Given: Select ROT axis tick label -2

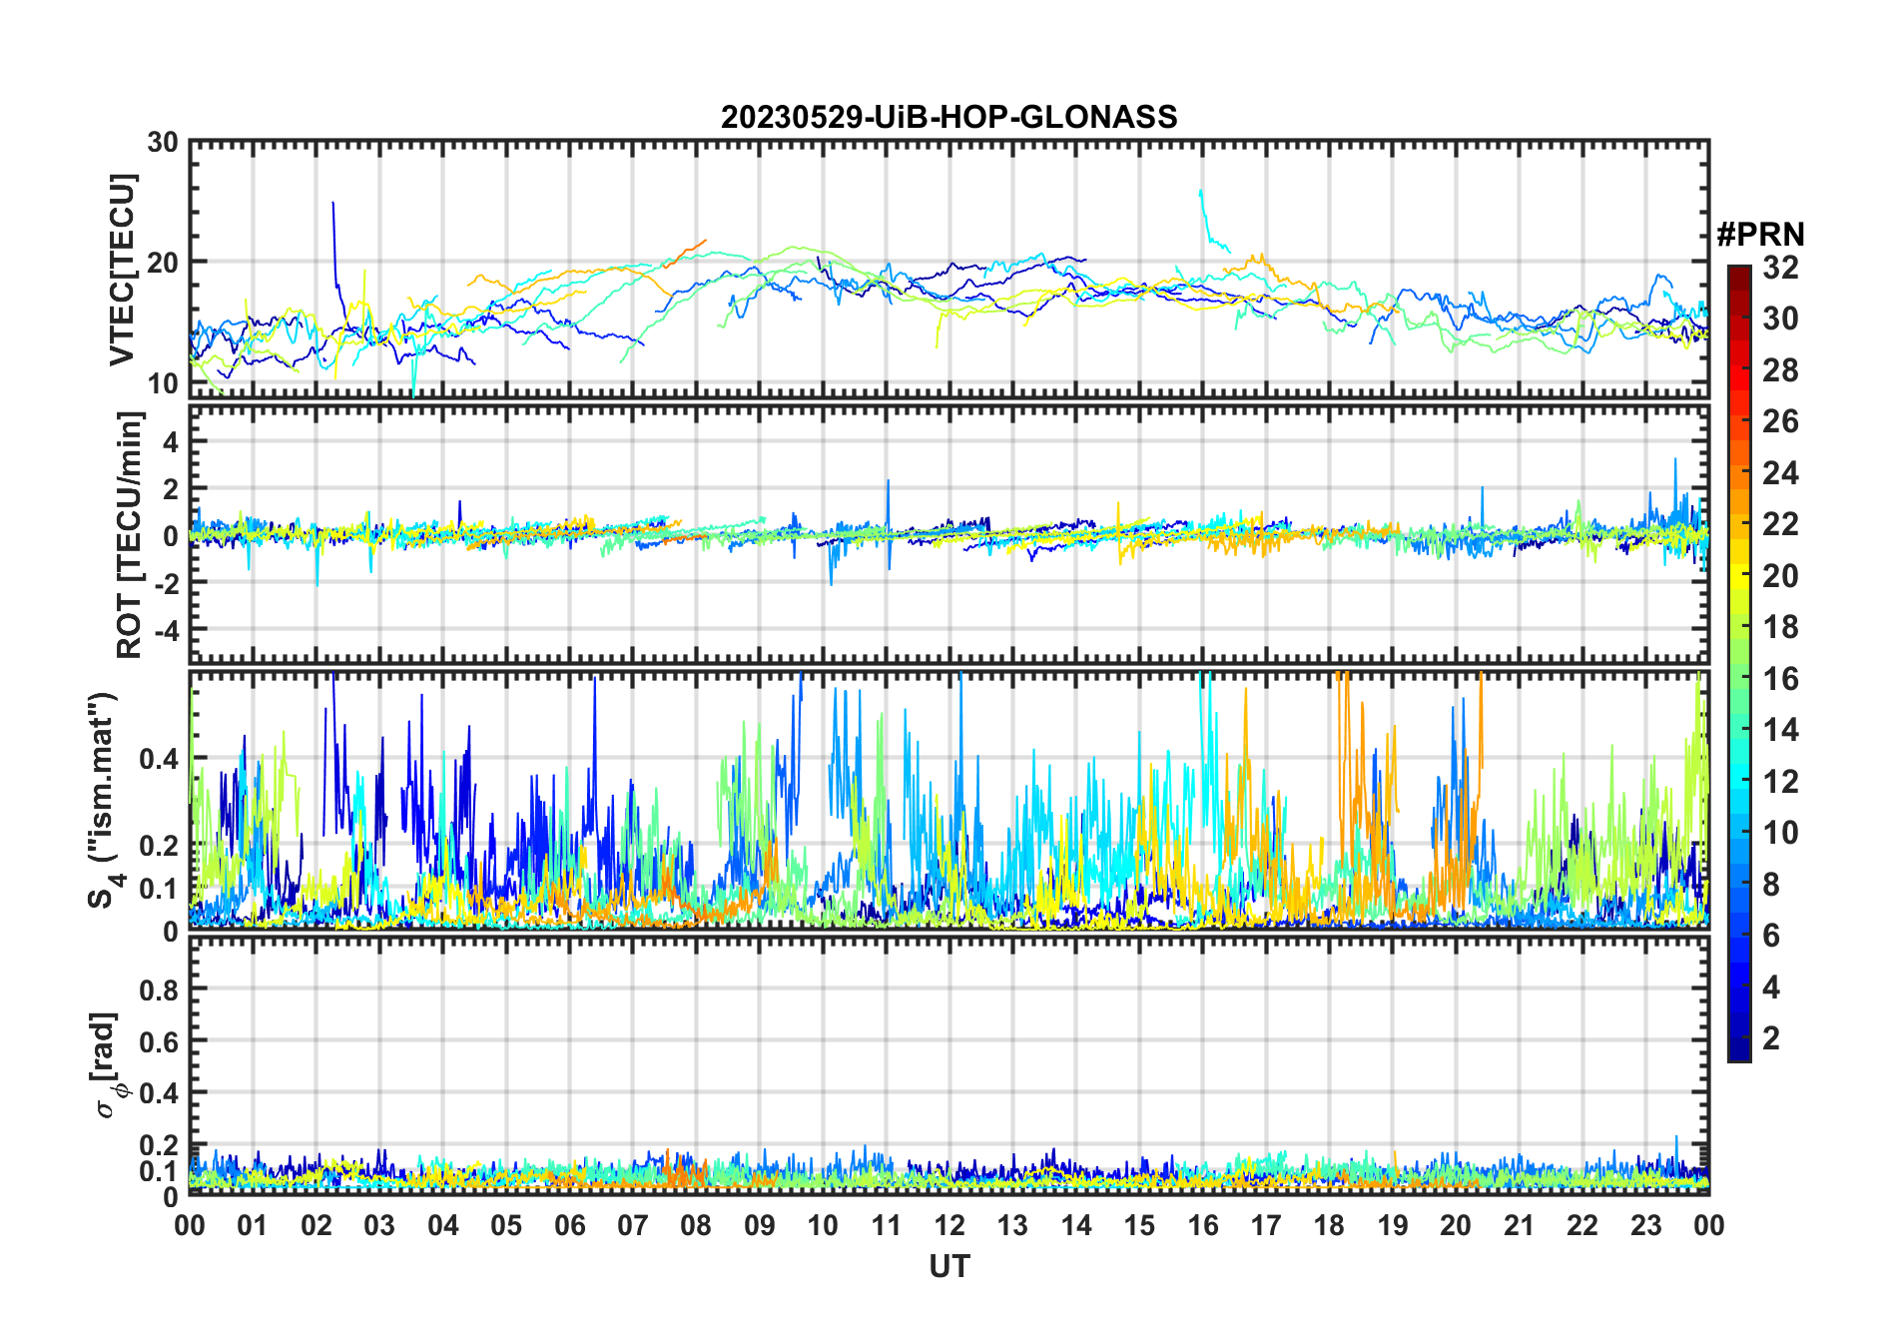Looking at the screenshot, I should [165, 582].
